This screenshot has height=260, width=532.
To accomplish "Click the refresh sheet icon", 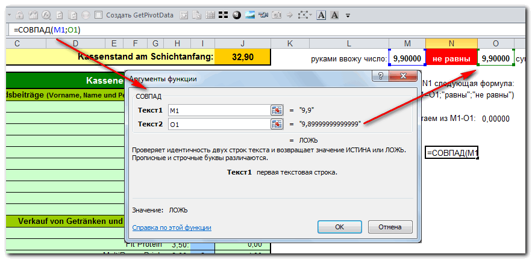I will click(60, 15).
